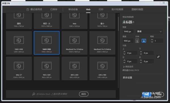Toggle the bleed link chain icon

click(158, 57)
